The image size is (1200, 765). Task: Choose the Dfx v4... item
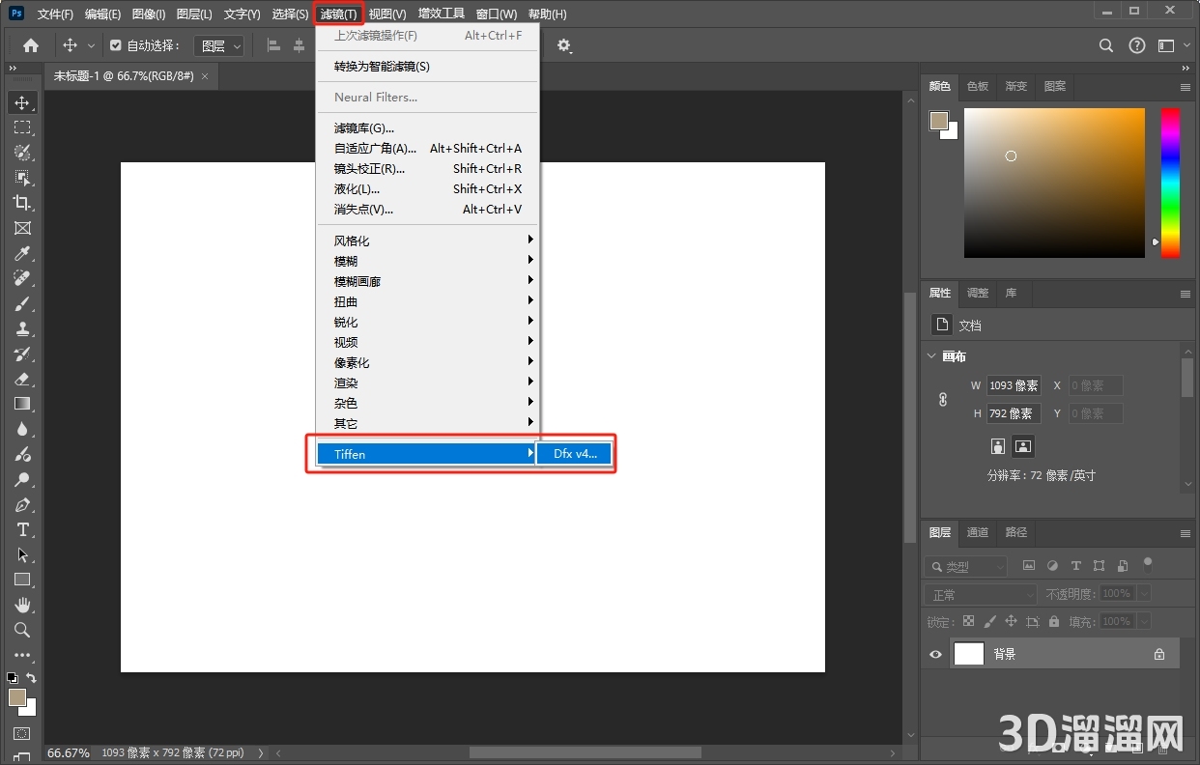pos(575,453)
